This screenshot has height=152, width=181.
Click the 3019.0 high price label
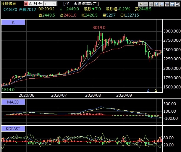(99, 28)
